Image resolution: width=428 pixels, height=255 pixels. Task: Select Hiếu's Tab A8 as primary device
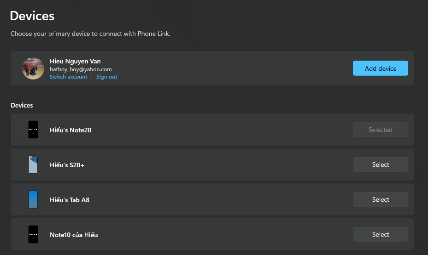[x=380, y=199]
